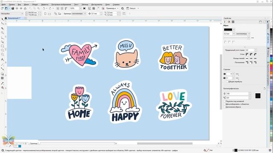Switch to the 'Страница 1' page tab

pyautogui.click(x=34, y=144)
